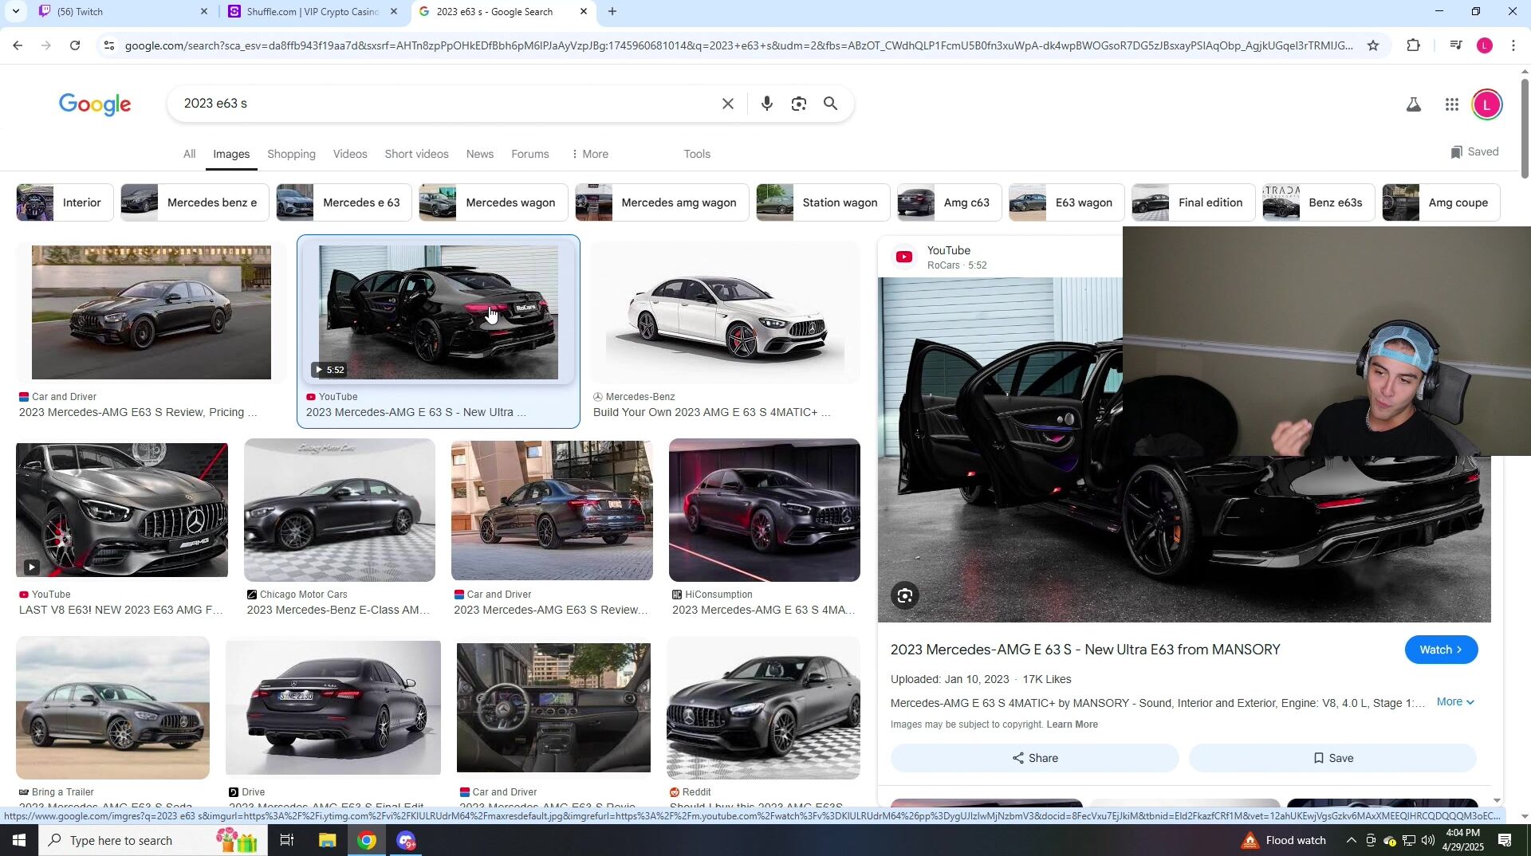This screenshot has width=1531, height=856.
Task: Switch to the Short videos tab
Action: point(416,154)
